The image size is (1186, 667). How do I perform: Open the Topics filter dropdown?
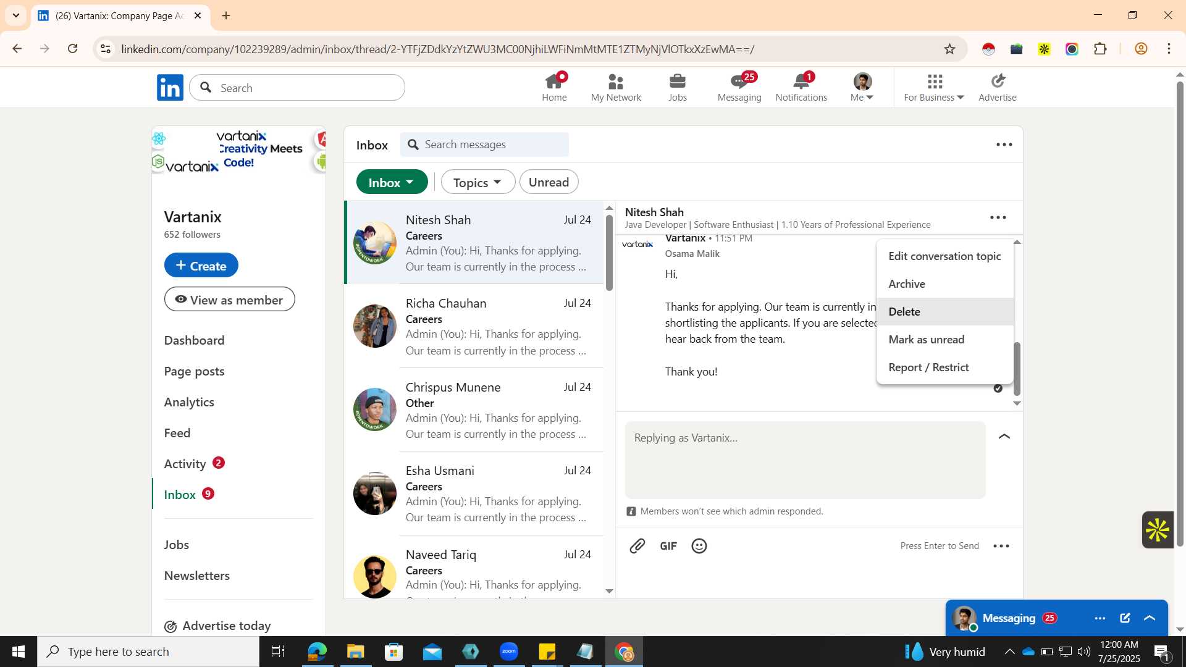point(477,182)
